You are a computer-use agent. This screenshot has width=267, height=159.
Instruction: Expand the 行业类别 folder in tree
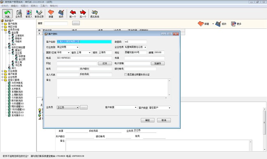[x=2, y=71]
